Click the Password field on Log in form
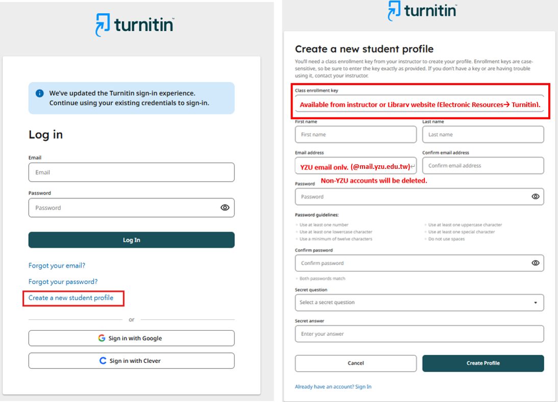The height and width of the screenshot is (402, 558). (x=131, y=208)
